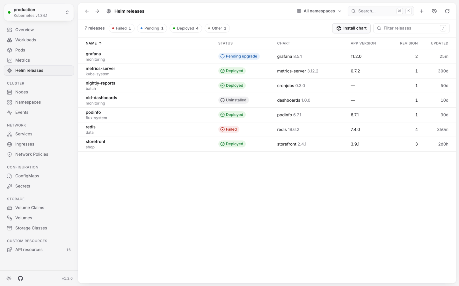Screen dimensions: 459x286
Task: Click the Uninstalled badge for old-dashboards
Action: [233, 100]
